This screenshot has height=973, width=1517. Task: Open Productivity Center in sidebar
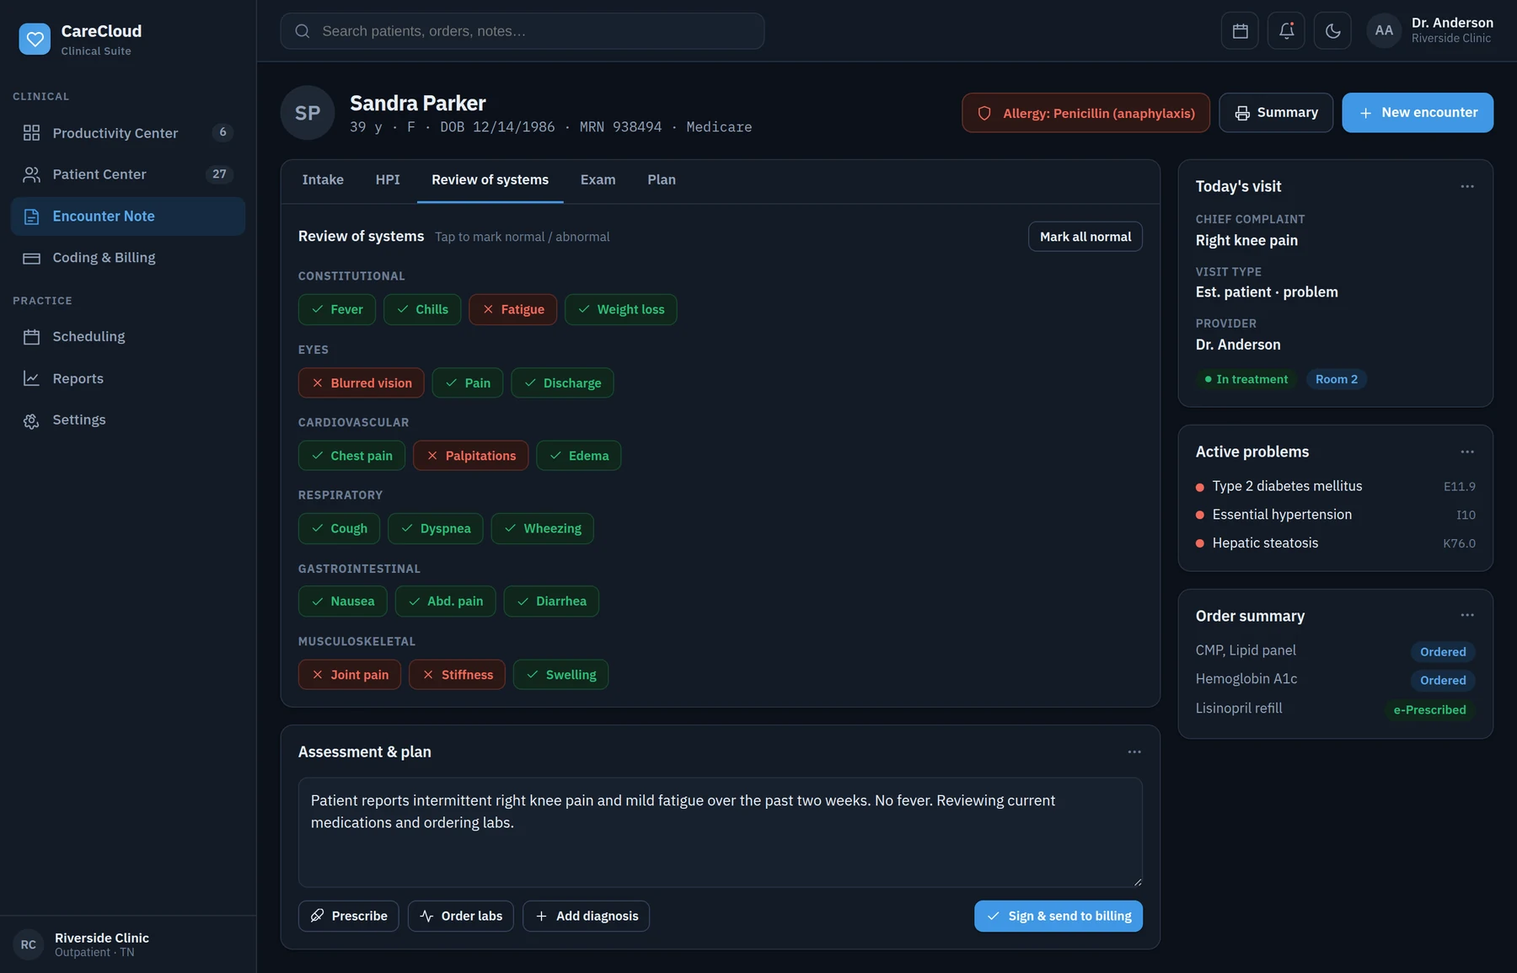tap(128, 133)
